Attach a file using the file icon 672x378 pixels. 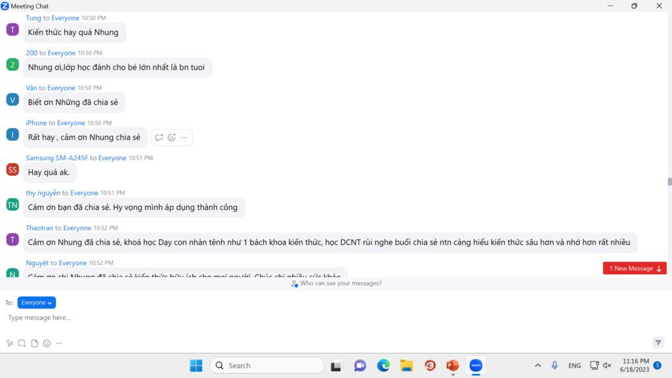tap(34, 343)
